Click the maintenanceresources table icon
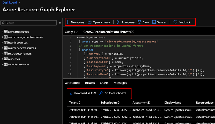The height and width of the screenshot is (124, 215). 6,48
